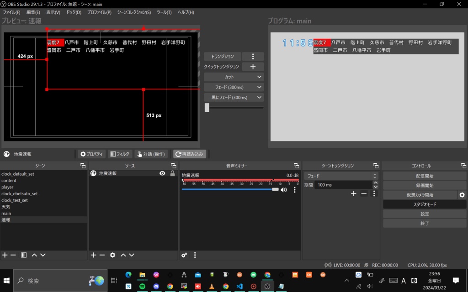The height and width of the screenshot is (292, 468).
Task: Open the transition three-dot options menu
Action: [253, 57]
